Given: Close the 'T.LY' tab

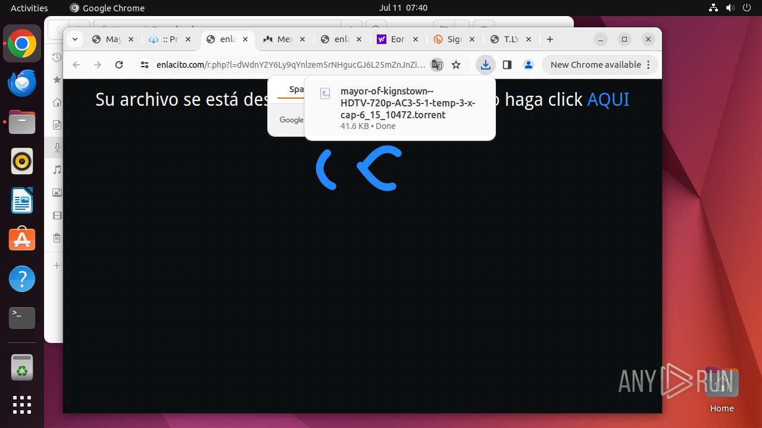Looking at the screenshot, I should pyautogui.click(x=529, y=39).
